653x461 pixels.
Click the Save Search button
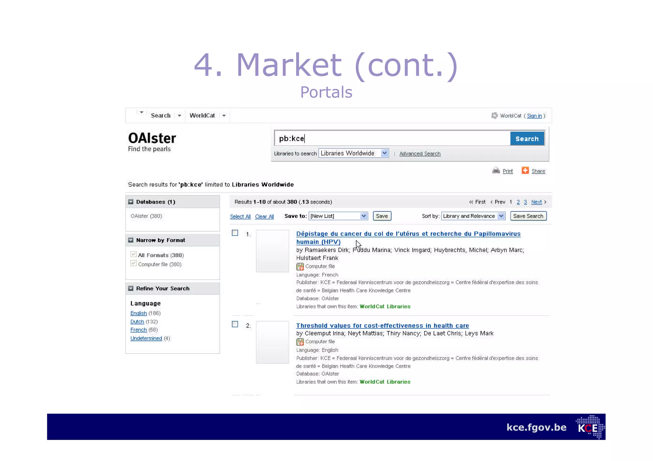pyautogui.click(x=528, y=216)
